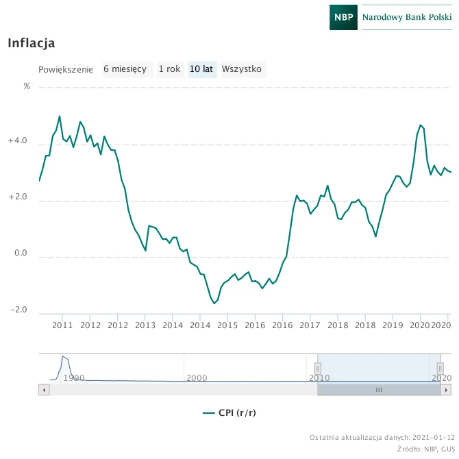Click the 2011 peak on the CPI line
This screenshot has height=459, width=459.
point(60,116)
